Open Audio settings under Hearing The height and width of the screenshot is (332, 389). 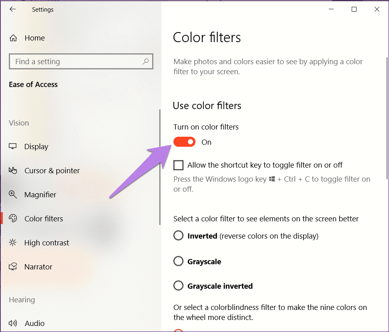pyautogui.click(x=35, y=323)
